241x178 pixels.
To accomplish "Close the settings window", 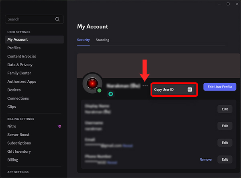I will 237,4.
